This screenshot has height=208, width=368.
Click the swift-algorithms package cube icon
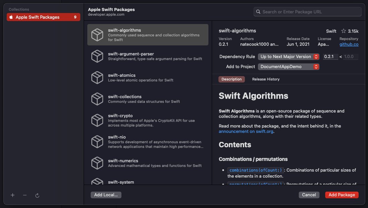pos(97,35)
